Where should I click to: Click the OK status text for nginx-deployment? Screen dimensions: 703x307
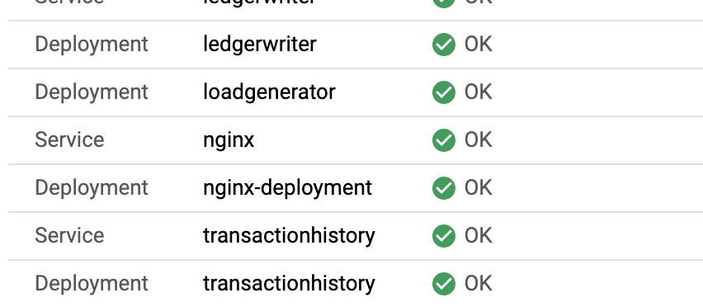coord(478,188)
